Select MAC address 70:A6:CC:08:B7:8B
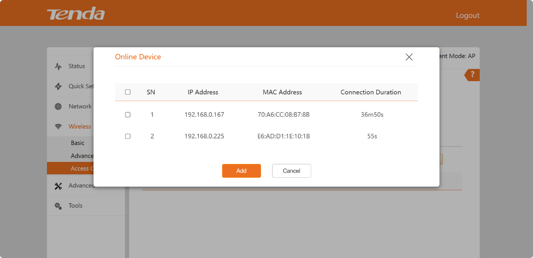The width and height of the screenshot is (533, 258). [x=283, y=115]
